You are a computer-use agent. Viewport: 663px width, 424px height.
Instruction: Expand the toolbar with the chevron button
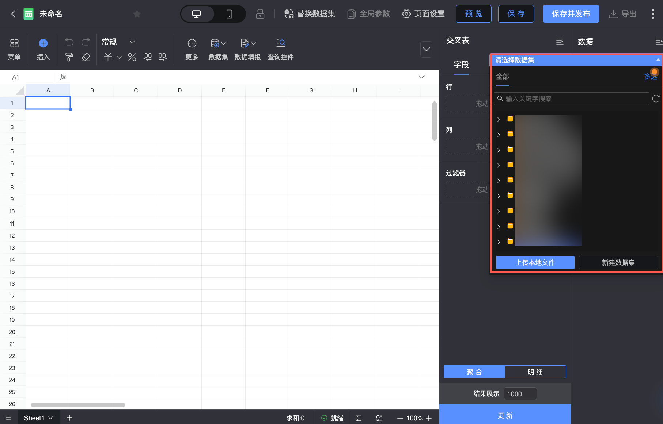(x=426, y=49)
